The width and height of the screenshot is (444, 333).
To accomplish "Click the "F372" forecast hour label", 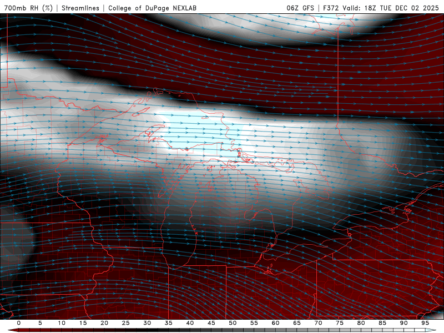I will 331,8.
